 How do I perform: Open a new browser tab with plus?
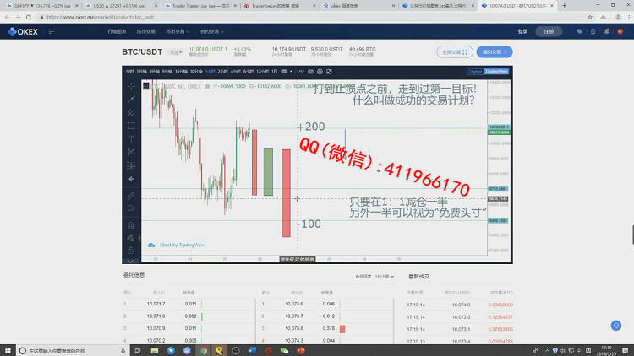565,6
